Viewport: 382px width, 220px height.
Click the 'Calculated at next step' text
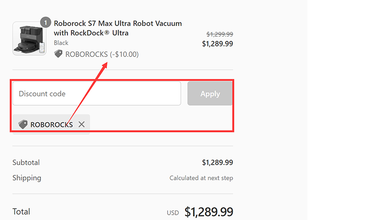201,178
